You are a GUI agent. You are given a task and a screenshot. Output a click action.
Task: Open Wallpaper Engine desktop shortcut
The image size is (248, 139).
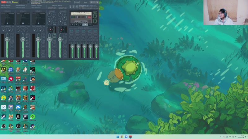pos(11,70)
